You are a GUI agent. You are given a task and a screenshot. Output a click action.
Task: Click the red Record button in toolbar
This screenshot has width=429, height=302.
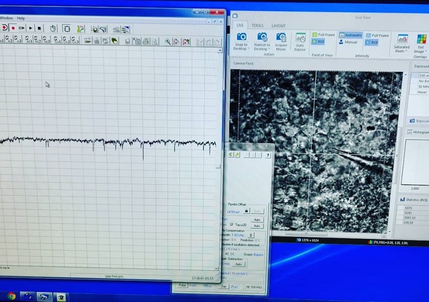pos(13,28)
